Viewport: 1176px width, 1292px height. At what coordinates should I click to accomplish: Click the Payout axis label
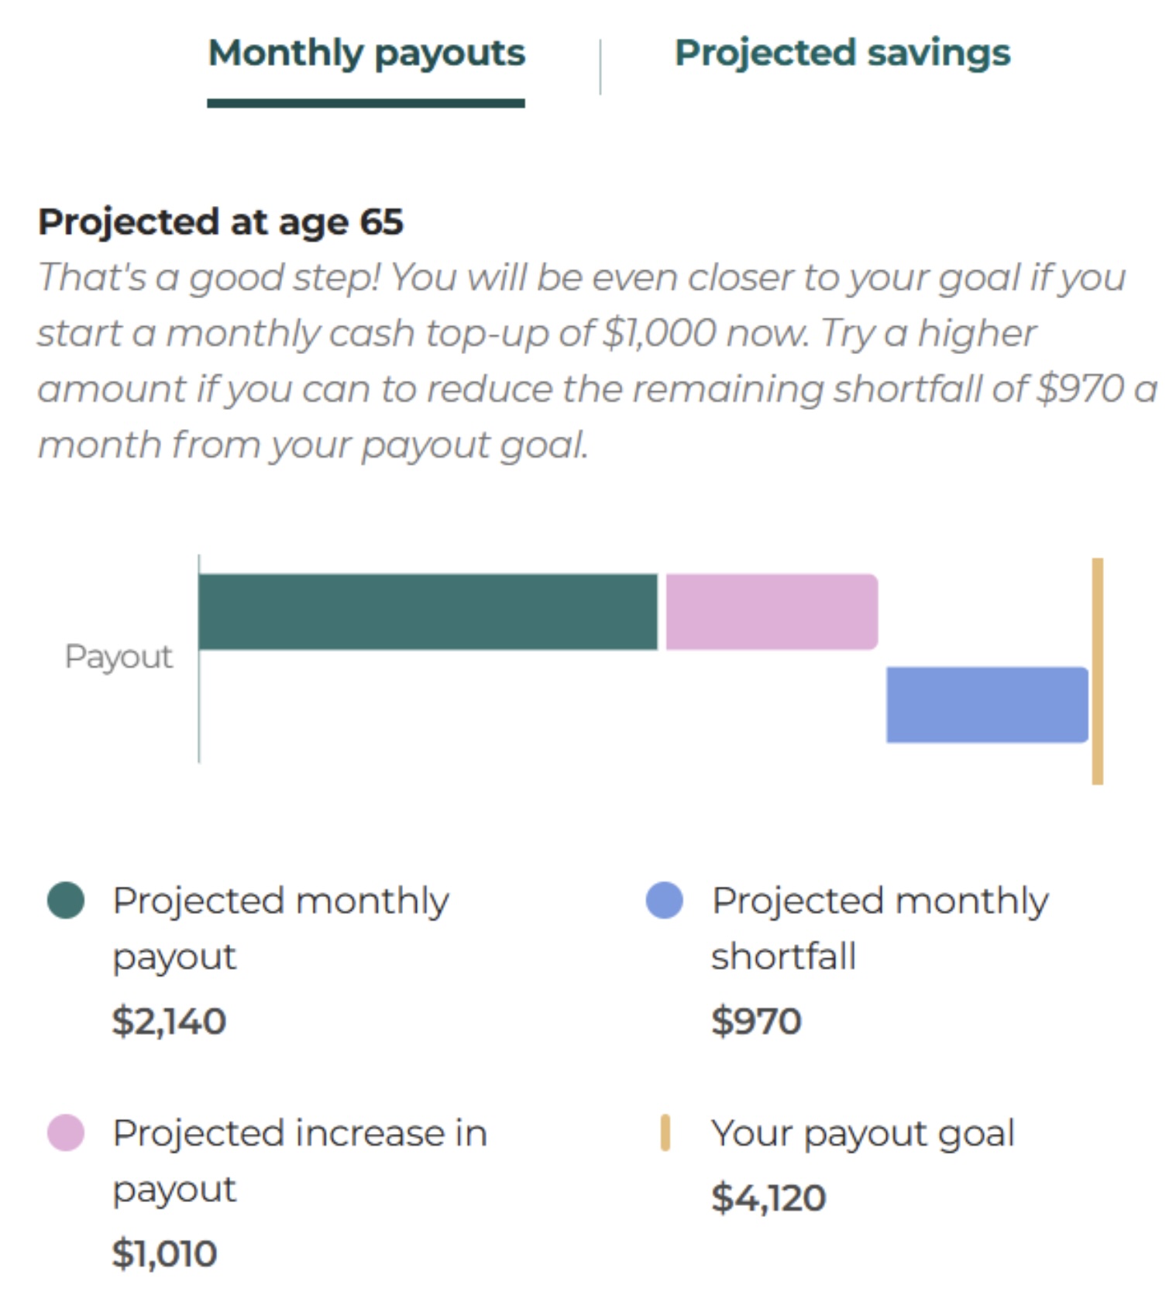(x=119, y=657)
